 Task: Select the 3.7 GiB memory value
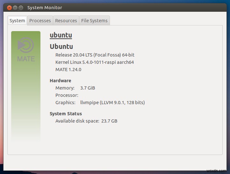[x=88, y=88]
